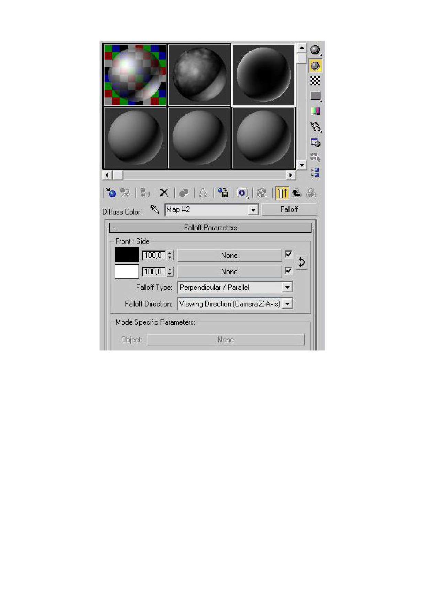Toggle the highlighted Show End Result icon

click(282, 193)
